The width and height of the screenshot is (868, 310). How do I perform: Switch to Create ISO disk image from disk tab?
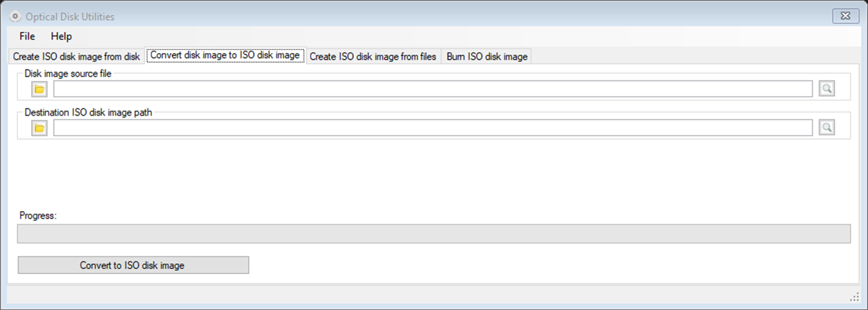[76, 56]
